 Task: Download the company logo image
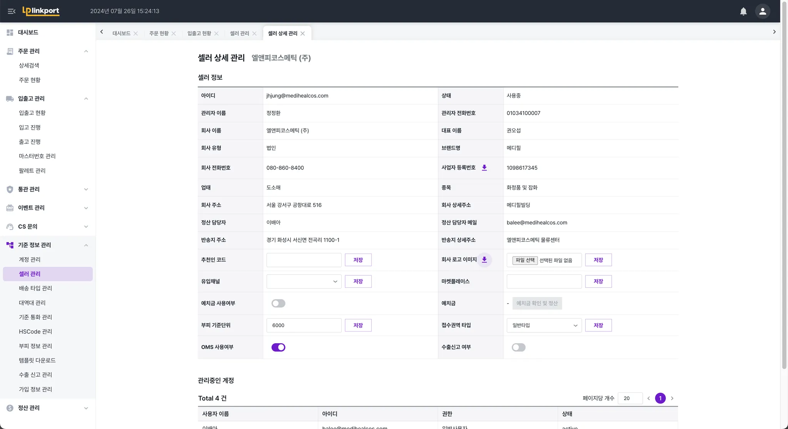click(x=484, y=260)
